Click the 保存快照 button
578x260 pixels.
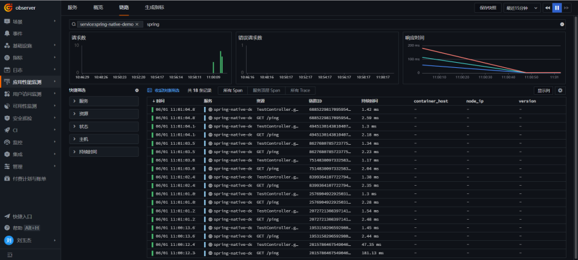click(487, 8)
